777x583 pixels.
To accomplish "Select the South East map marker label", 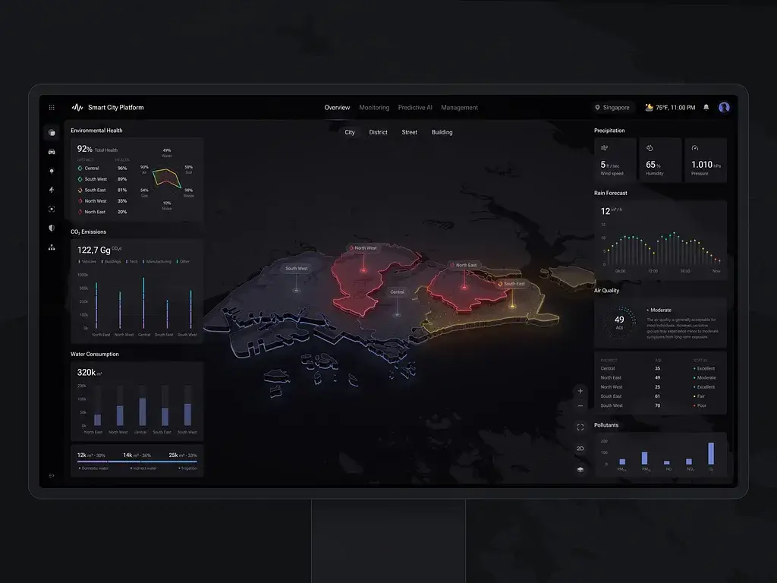I will point(512,284).
